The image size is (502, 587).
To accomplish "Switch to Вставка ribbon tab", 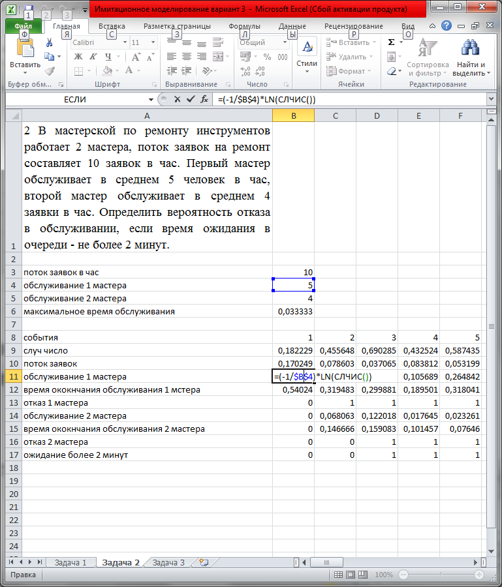I will tap(112, 26).
